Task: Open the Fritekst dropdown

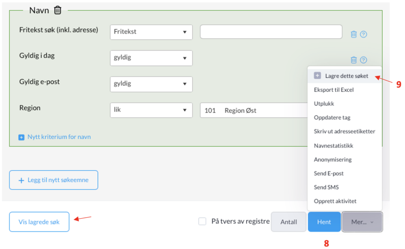Action: [x=151, y=32]
